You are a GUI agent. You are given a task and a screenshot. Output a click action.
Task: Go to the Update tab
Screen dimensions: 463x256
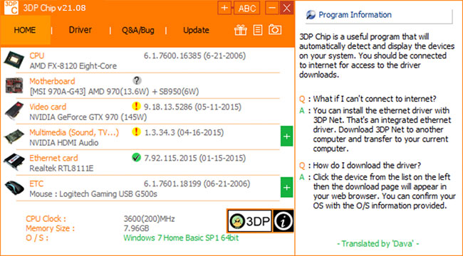click(x=196, y=30)
